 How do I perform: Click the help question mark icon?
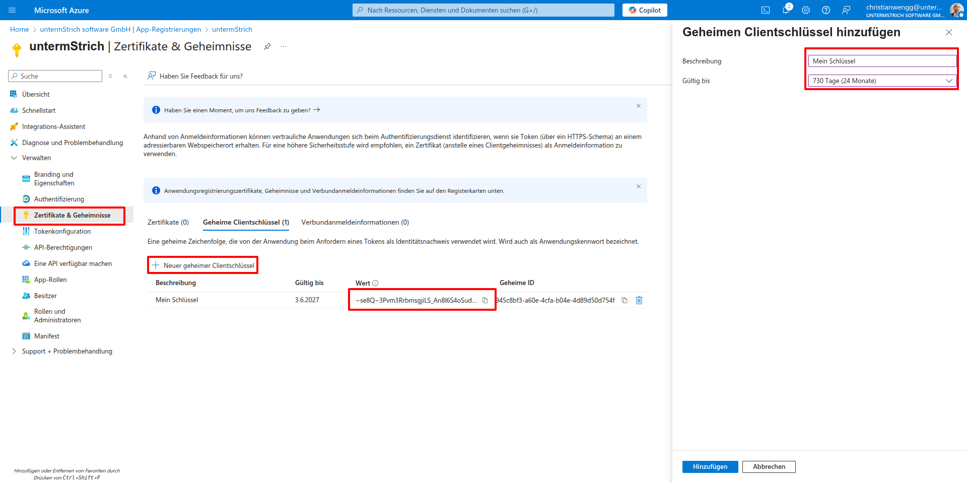[x=826, y=10]
